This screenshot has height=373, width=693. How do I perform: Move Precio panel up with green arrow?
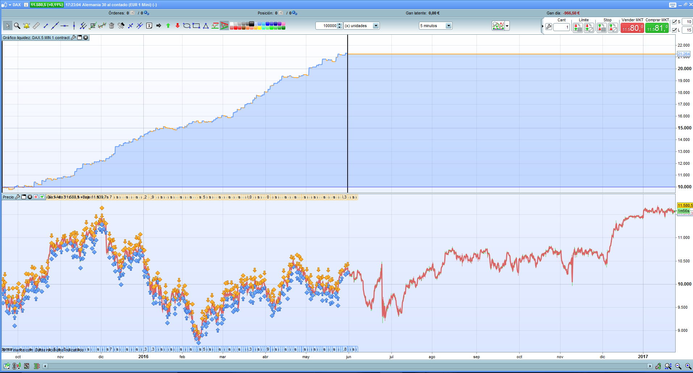(42, 197)
